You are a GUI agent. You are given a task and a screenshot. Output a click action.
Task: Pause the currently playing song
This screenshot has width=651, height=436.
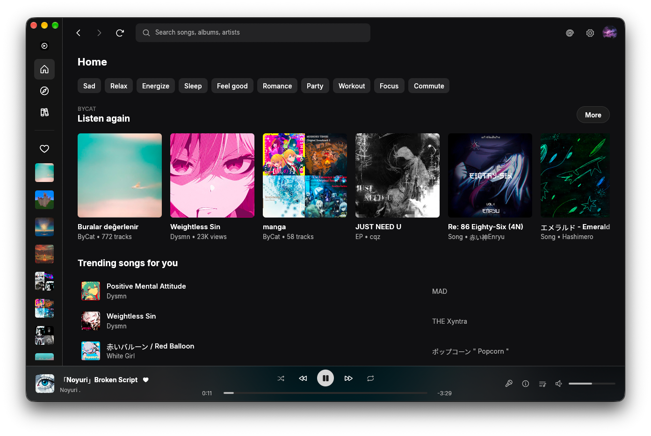tap(325, 378)
